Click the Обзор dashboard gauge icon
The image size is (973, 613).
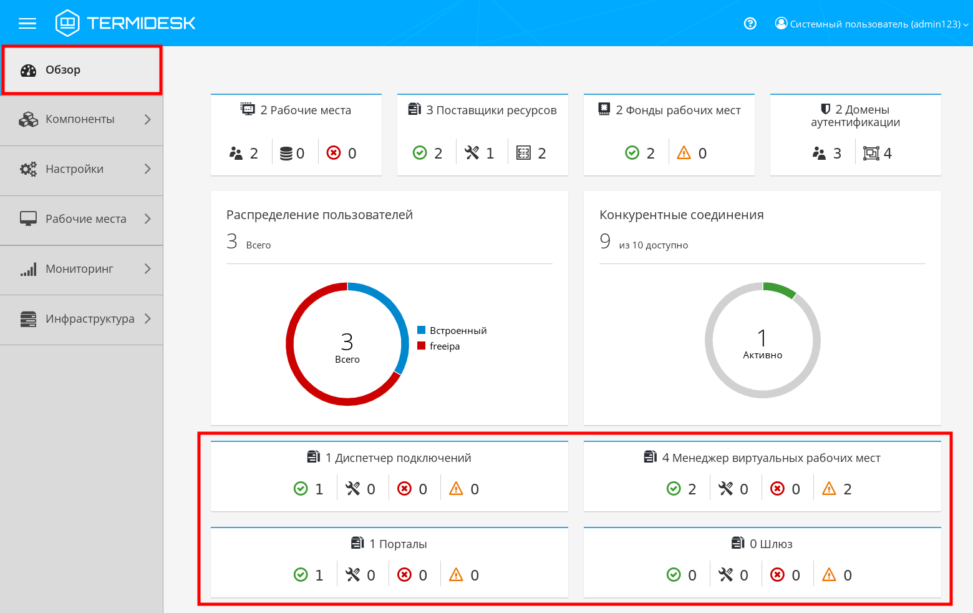[29, 70]
